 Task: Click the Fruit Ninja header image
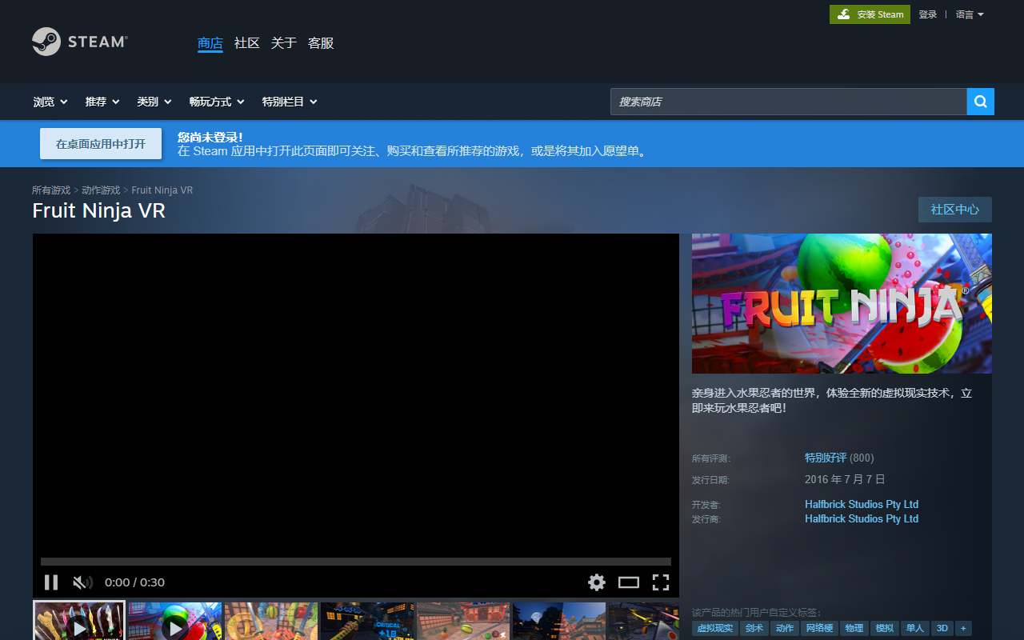(x=842, y=303)
